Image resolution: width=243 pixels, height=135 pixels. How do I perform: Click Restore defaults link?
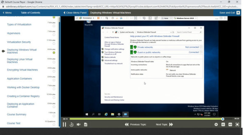pyautogui.click(x=110, y=57)
